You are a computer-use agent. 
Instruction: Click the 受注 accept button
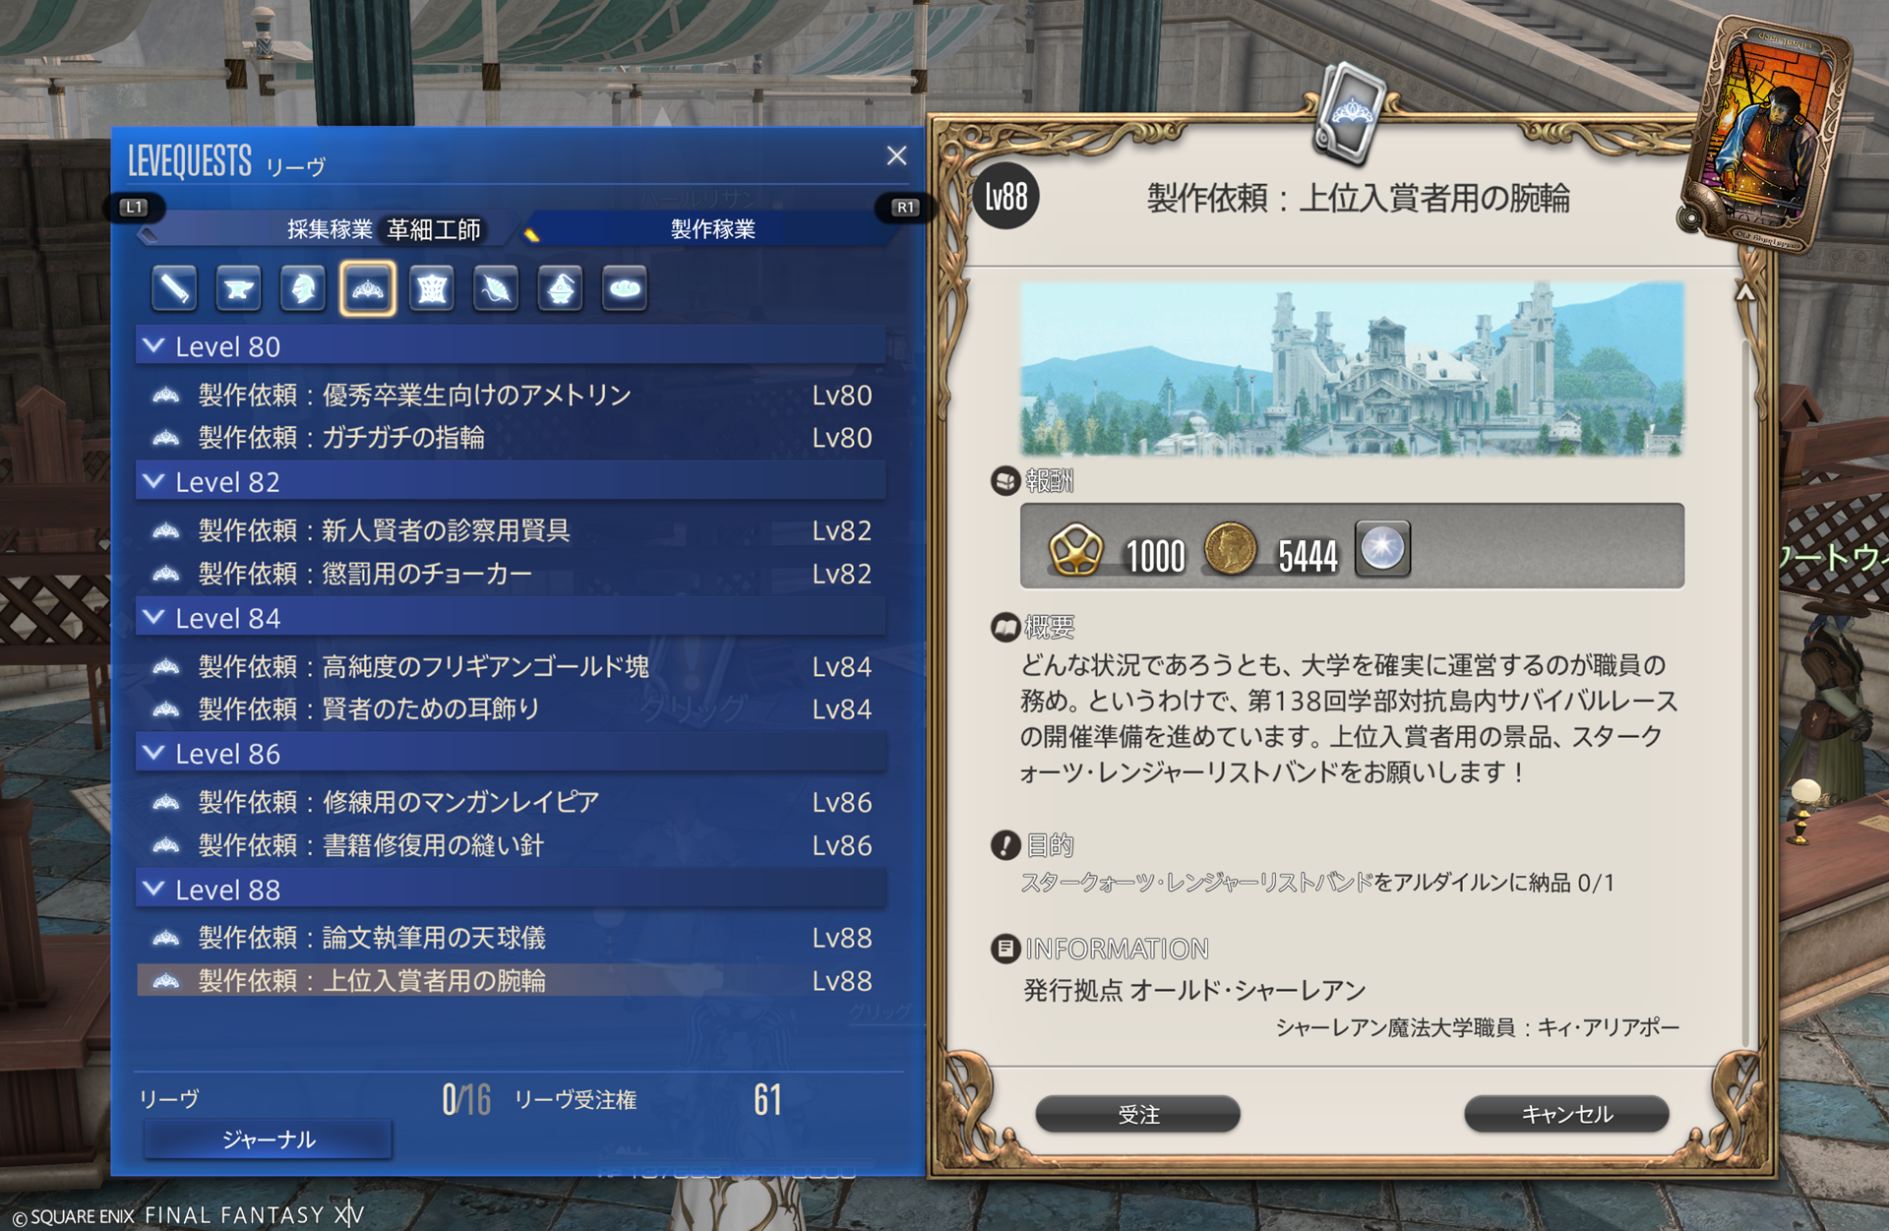[x=1138, y=1114]
